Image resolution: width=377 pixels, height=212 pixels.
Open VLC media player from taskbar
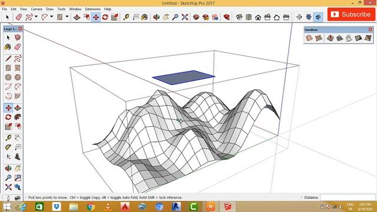(108, 207)
